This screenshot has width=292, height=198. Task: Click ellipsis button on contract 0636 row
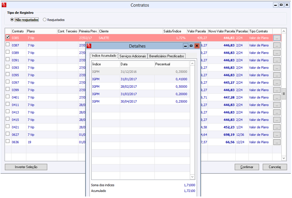(x=277, y=142)
